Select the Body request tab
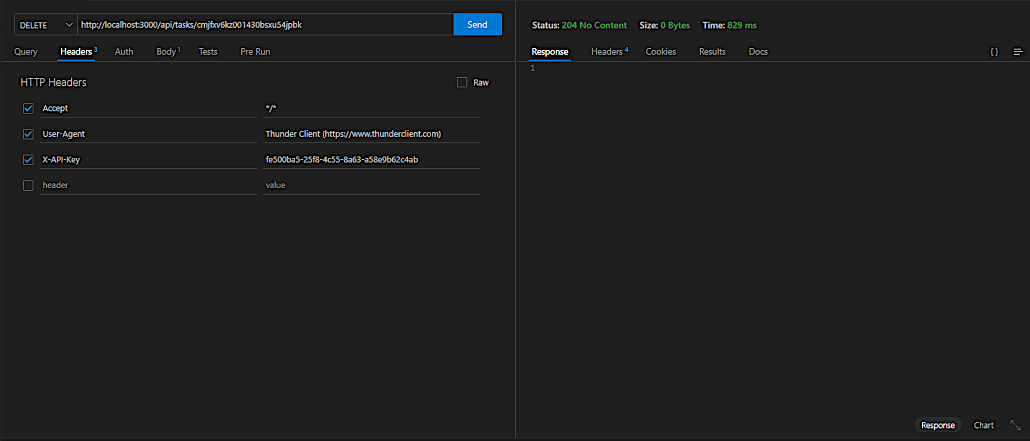Viewport: 1030px width, 441px height. 166,52
